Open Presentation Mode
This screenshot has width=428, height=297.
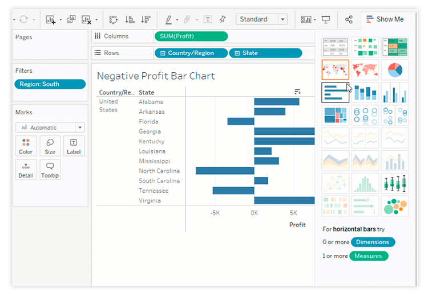(x=326, y=19)
